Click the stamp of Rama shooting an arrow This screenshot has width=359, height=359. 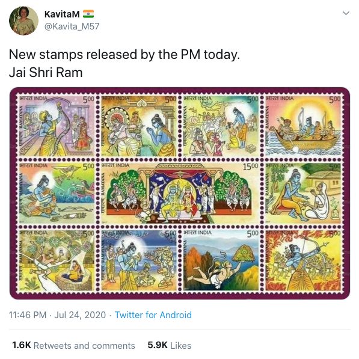click(304, 260)
